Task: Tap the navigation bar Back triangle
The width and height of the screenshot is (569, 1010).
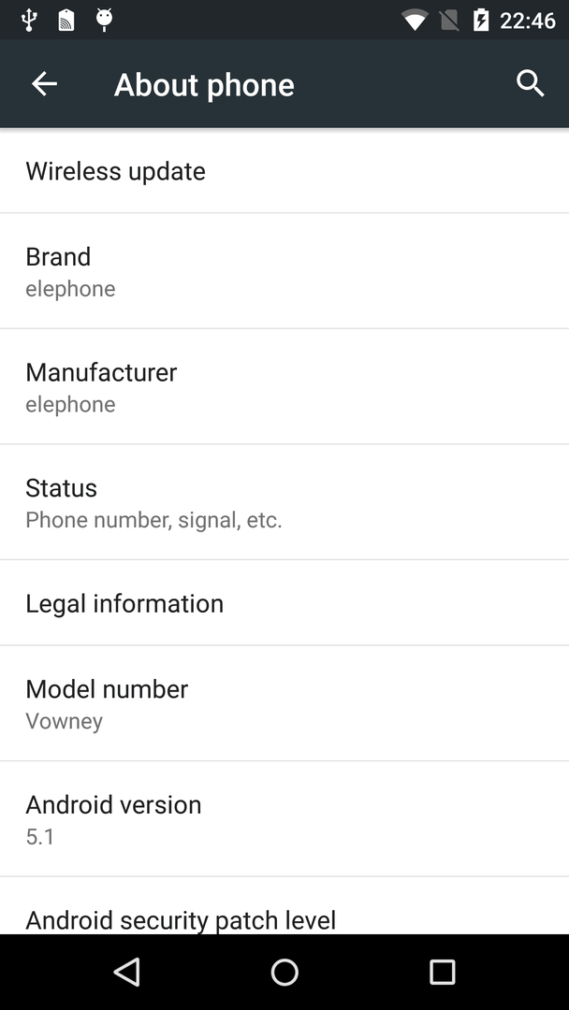Action: [x=127, y=972]
